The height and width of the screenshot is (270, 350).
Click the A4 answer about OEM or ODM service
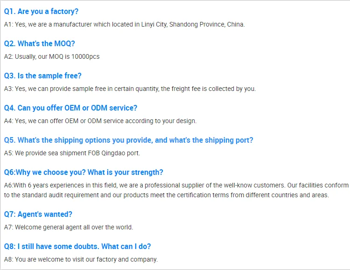100,121
